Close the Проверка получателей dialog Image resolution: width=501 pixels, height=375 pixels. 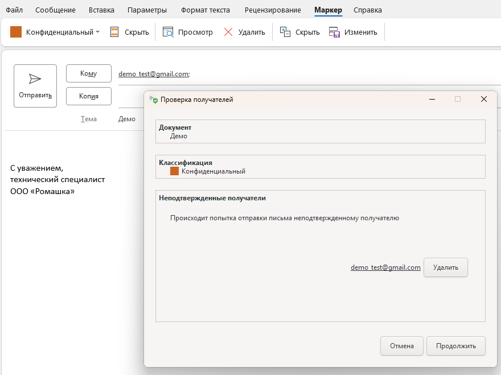coord(484,99)
